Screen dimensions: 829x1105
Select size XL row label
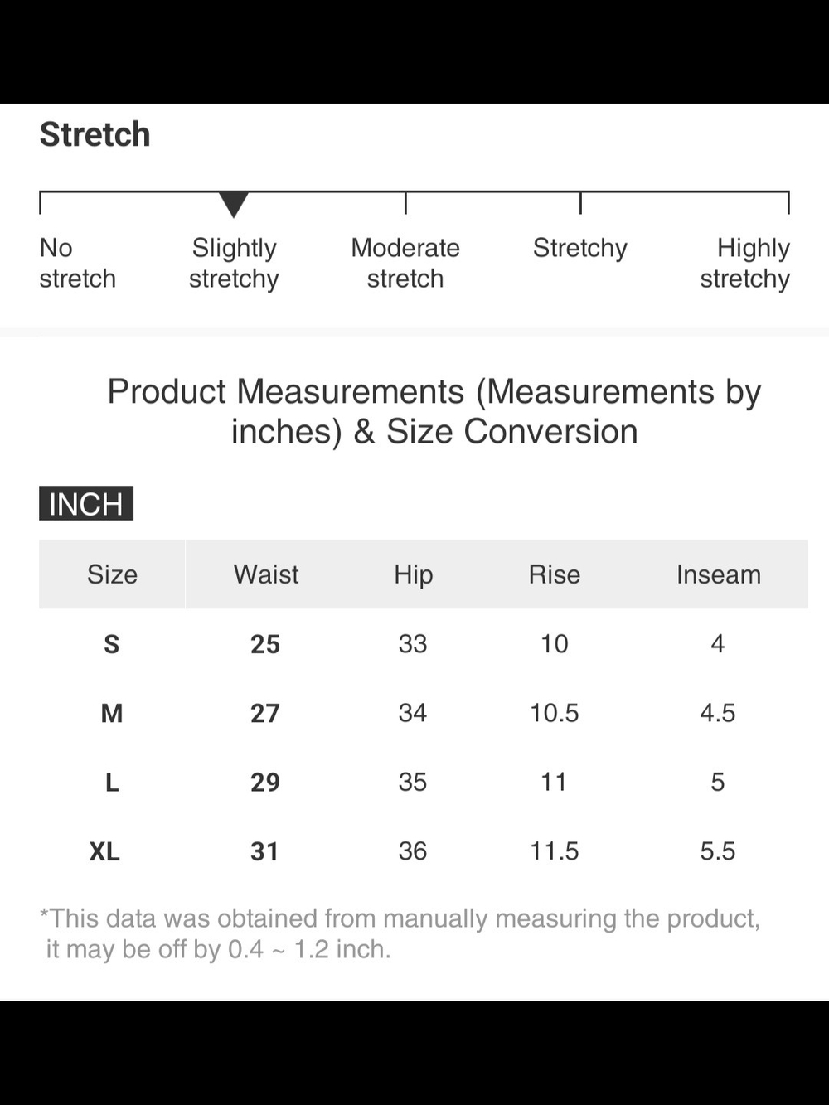click(x=104, y=851)
